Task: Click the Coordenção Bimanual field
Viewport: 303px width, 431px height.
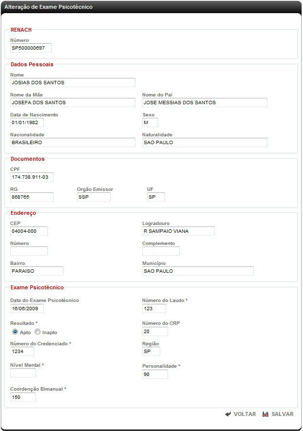Action: pos(23,397)
